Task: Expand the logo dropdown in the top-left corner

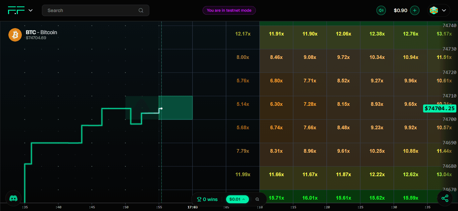Action: tap(30, 10)
